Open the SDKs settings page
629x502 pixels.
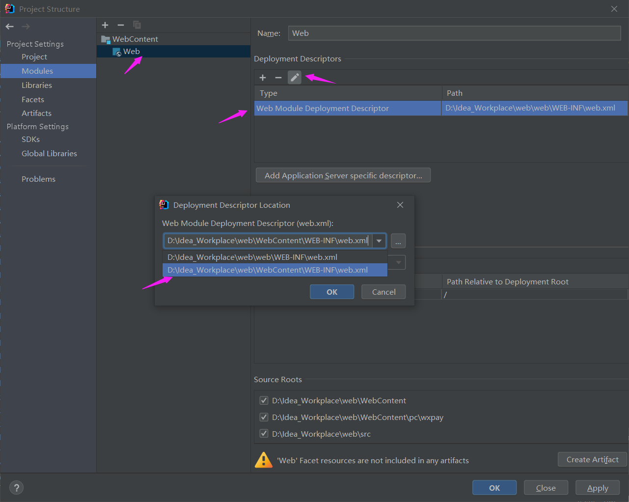(30, 139)
